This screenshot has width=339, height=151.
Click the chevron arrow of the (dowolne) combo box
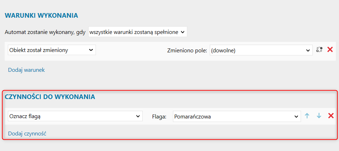click(x=308, y=50)
